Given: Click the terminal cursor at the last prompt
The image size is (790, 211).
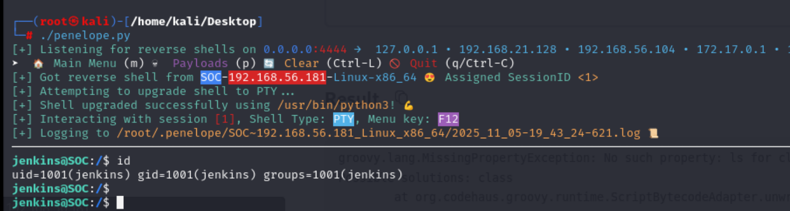Looking at the screenshot, I should click(x=120, y=203).
